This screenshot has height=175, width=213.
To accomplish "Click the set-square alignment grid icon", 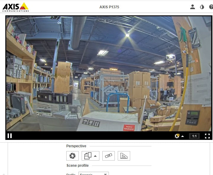I will 124,156.
